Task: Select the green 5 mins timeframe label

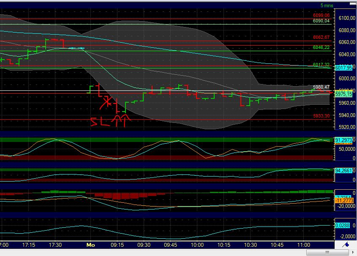Action: pos(326,5)
